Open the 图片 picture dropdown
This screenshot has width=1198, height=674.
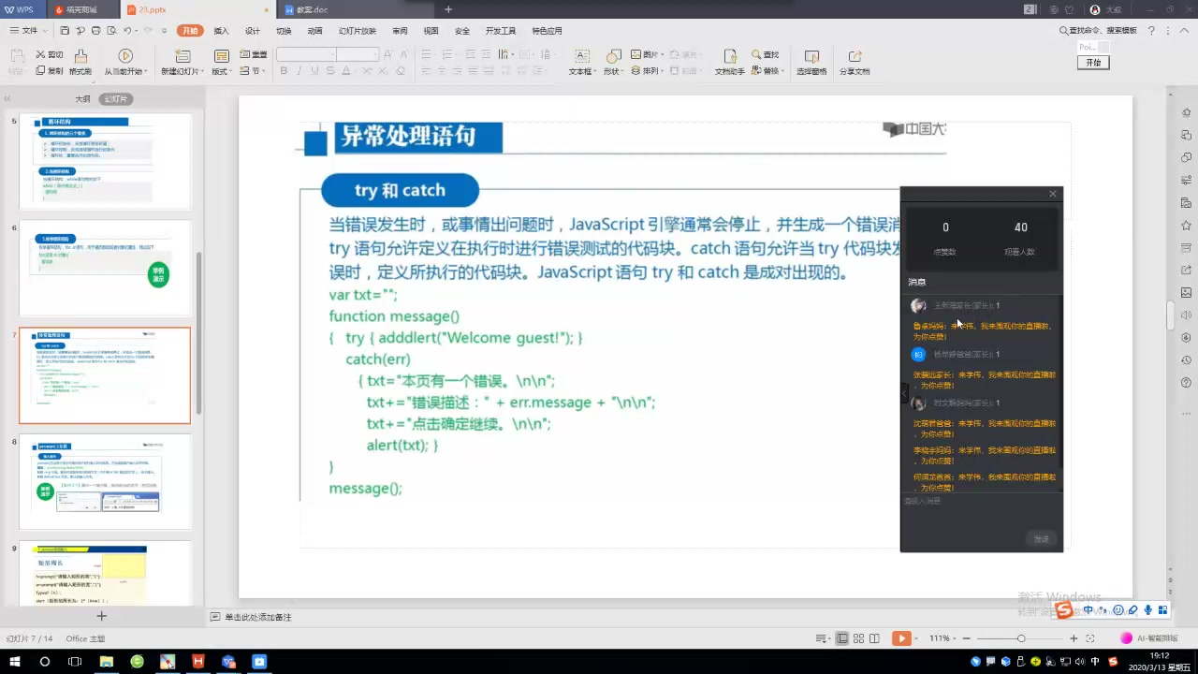[x=648, y=55]
